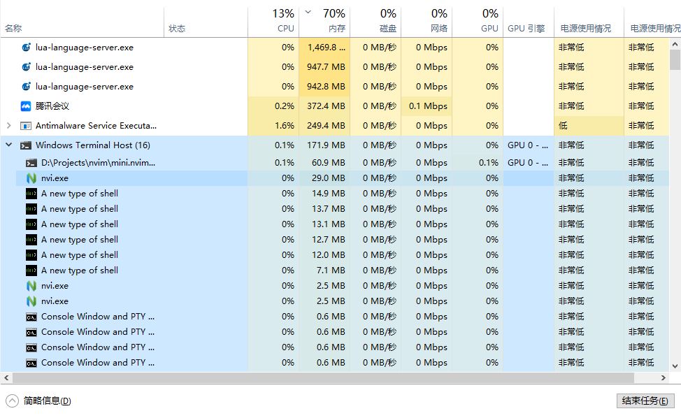The image size is (681, 418).
Task: Click the 简略信息 text link
Action: [46, 401]
